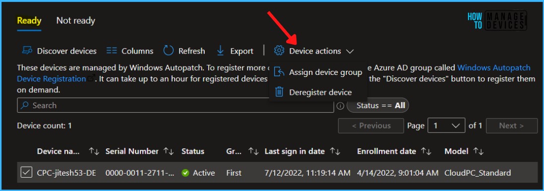Click the Deregister trash can icon
The height and width of the screenshot is (191, 544).
tap(279, 92)
